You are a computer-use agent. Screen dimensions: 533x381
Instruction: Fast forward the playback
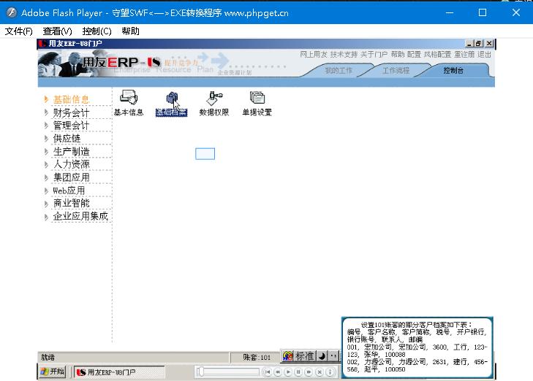pyautogui.click(x=309, y=372)
